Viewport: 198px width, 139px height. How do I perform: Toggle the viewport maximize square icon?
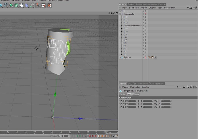tap(117, 13)
